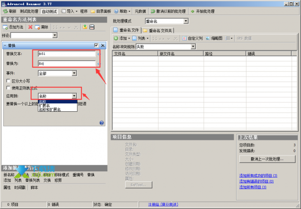Switch to the Rename Folders (重命名文件夹) tab
Screen dimensions: 301x209
tap(158, 31)
